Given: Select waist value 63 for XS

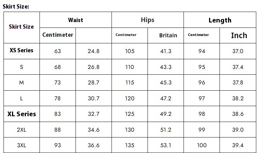Looking at the screenshot, I should click(57, 51).
